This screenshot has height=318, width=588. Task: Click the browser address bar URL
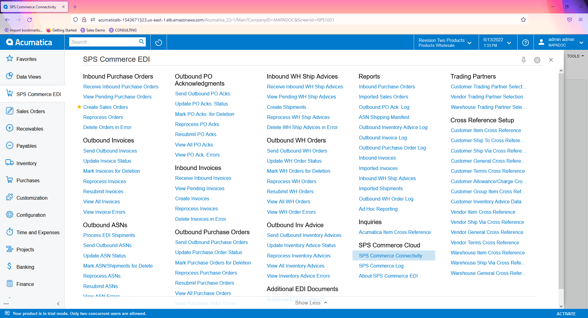coord(216,20)
